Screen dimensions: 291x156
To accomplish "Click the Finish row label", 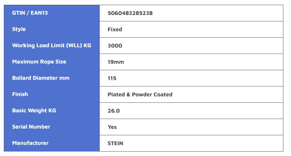I will click(20, 94).
